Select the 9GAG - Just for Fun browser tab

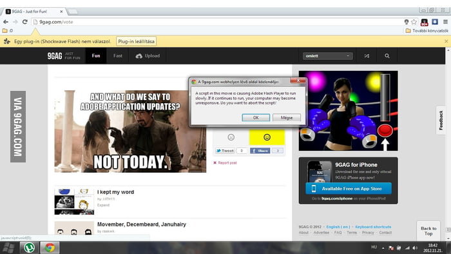[35, 12]
